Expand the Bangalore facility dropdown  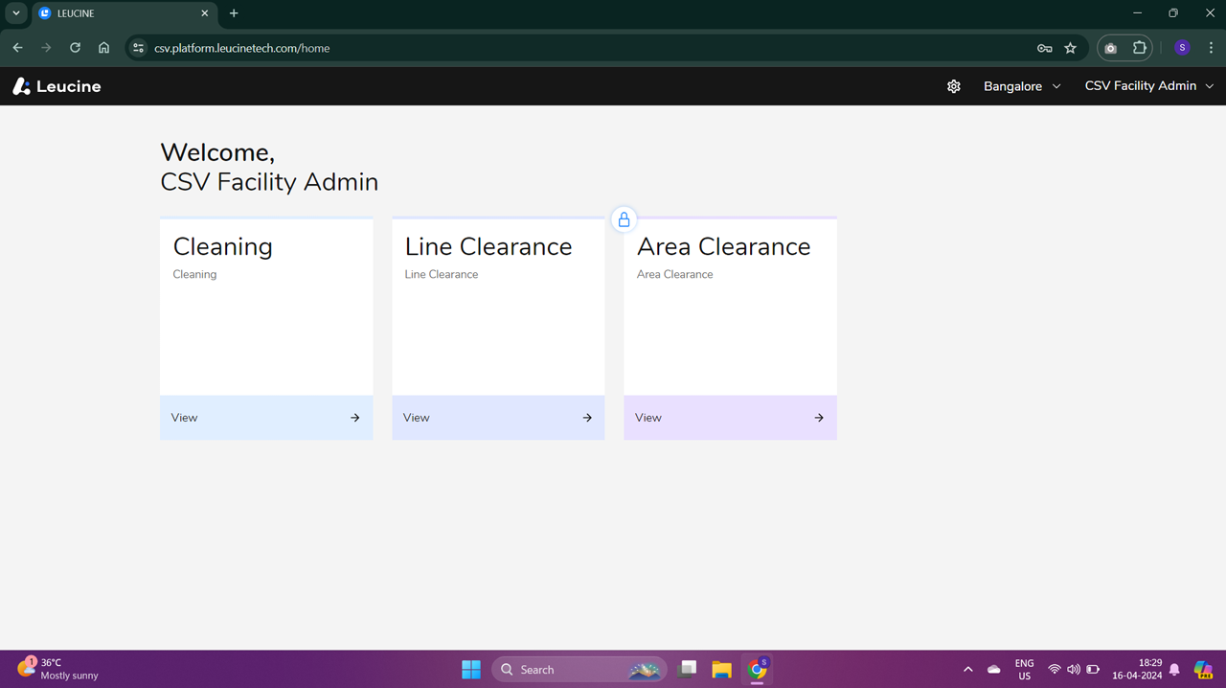tap(1022, 86)
